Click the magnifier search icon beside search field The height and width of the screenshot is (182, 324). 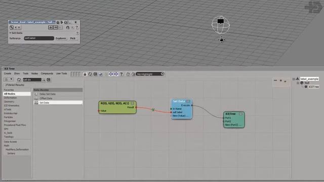pos(44,80)
